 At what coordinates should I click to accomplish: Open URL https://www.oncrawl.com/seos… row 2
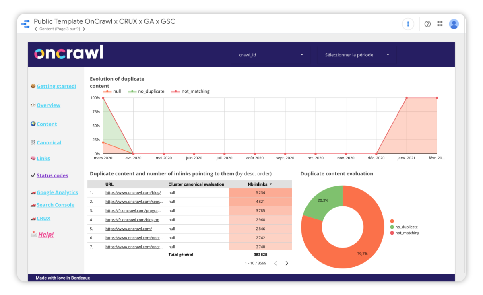(133, 202)
